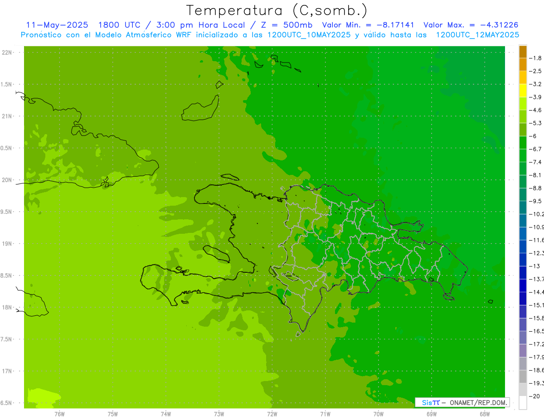Select the '11-May-2025' date text
The width and height of the screenshot is (544, 420).
pos(57,25)
